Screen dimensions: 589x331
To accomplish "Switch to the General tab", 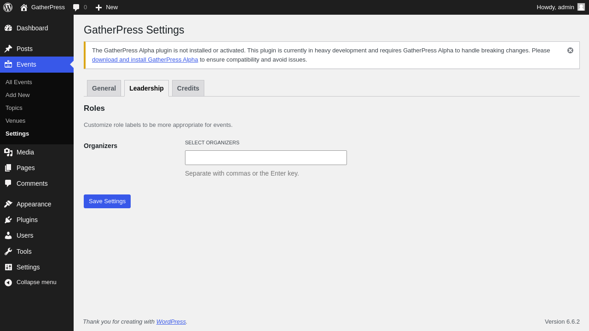I will pos(104,88).
